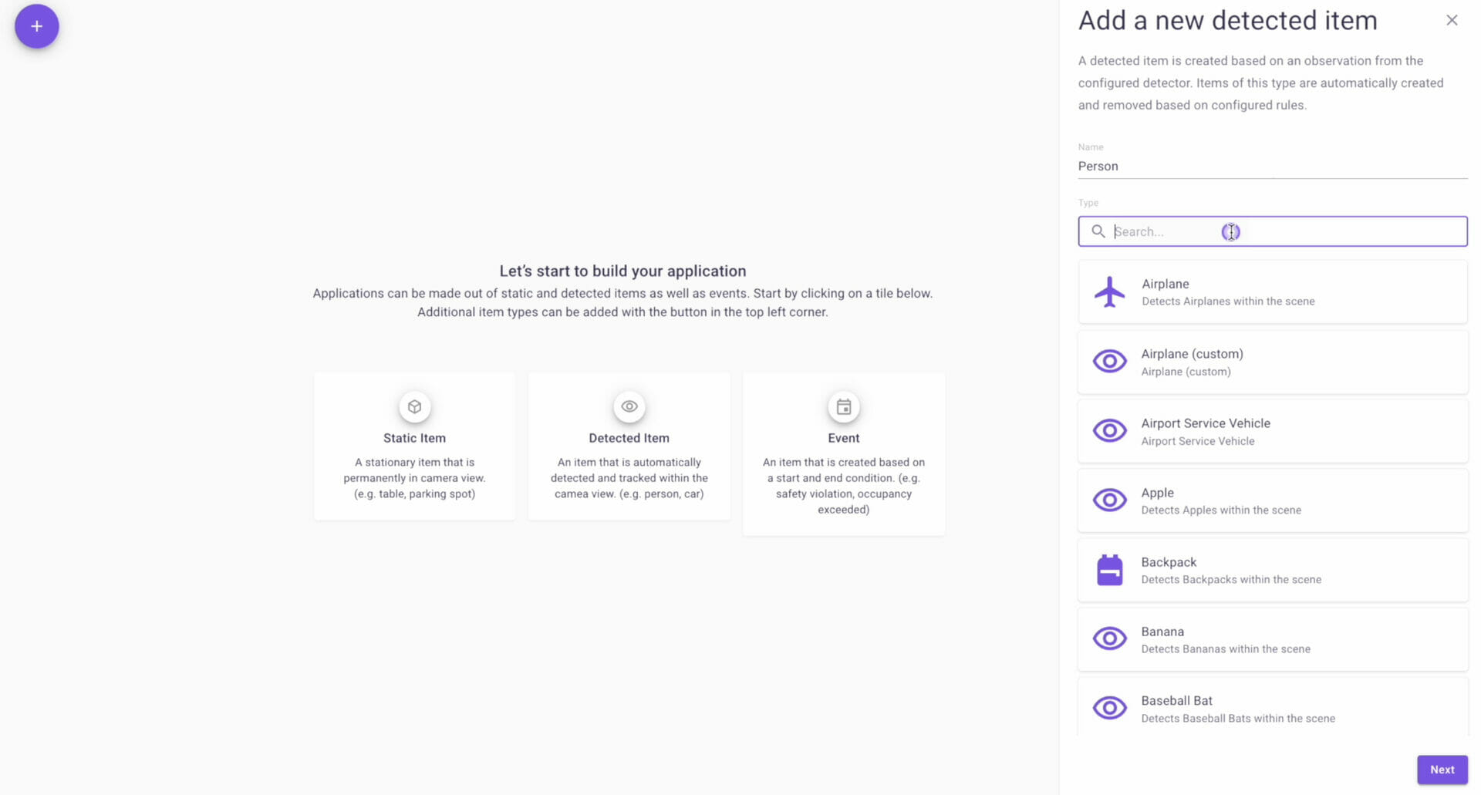
Task: Open the Static Item tile
Action: click(414, 446)
